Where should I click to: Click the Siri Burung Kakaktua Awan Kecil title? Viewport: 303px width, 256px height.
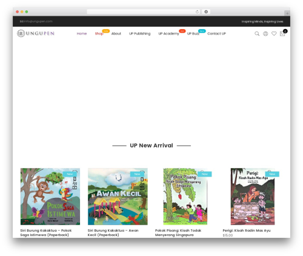pyautogui.click(x=113, y=232)
